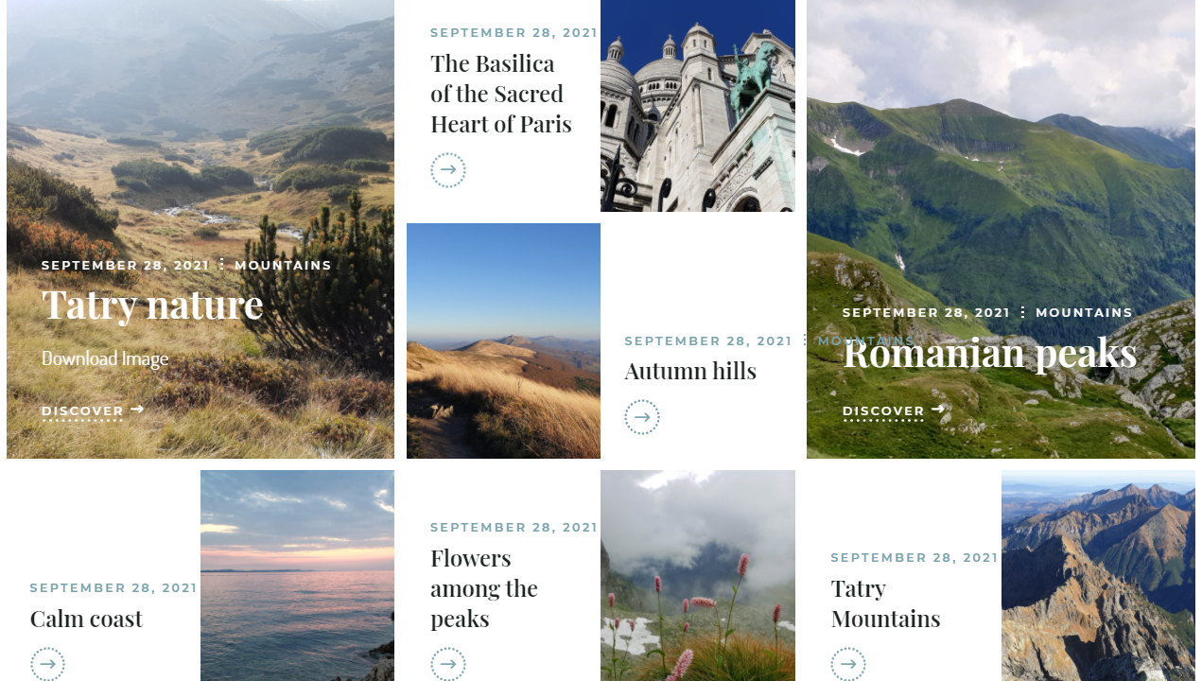Open the Autumn hills post title
Viewport: 1202px width, 681px height.
pos(690,371)
